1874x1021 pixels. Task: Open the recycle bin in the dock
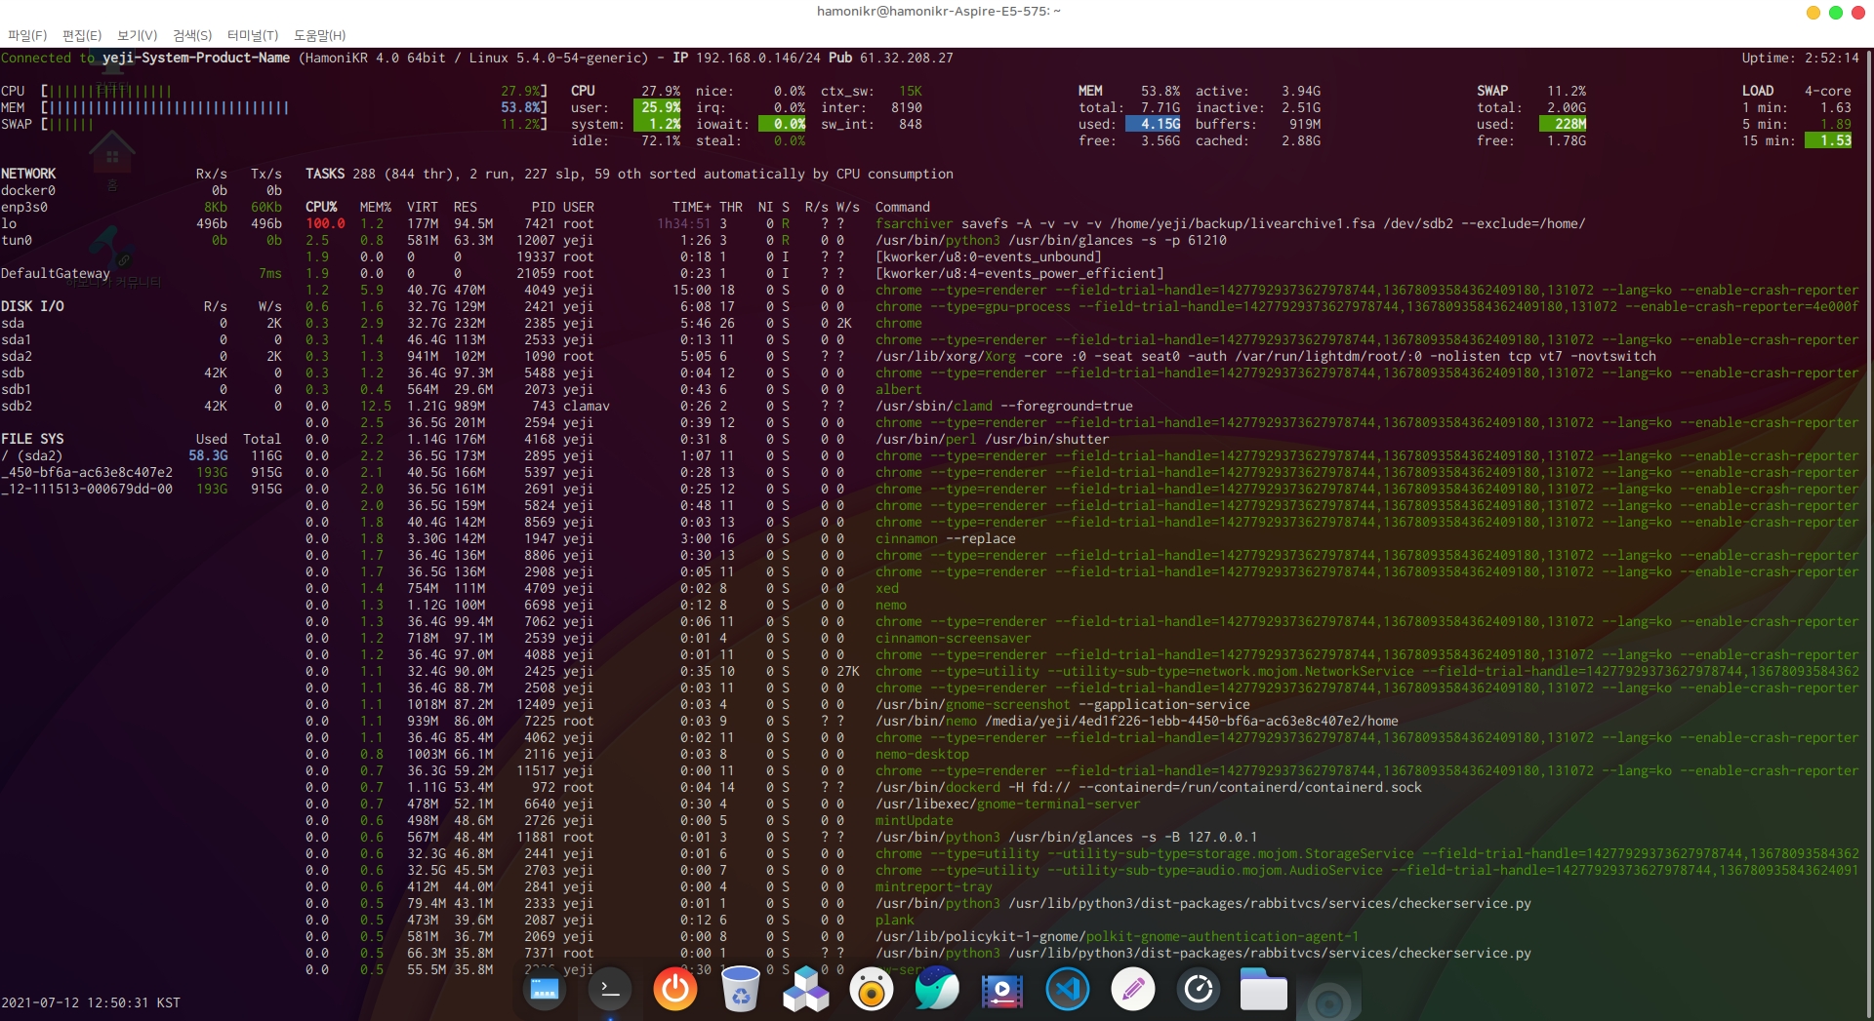pyautogui.click(x=741, y=990)
